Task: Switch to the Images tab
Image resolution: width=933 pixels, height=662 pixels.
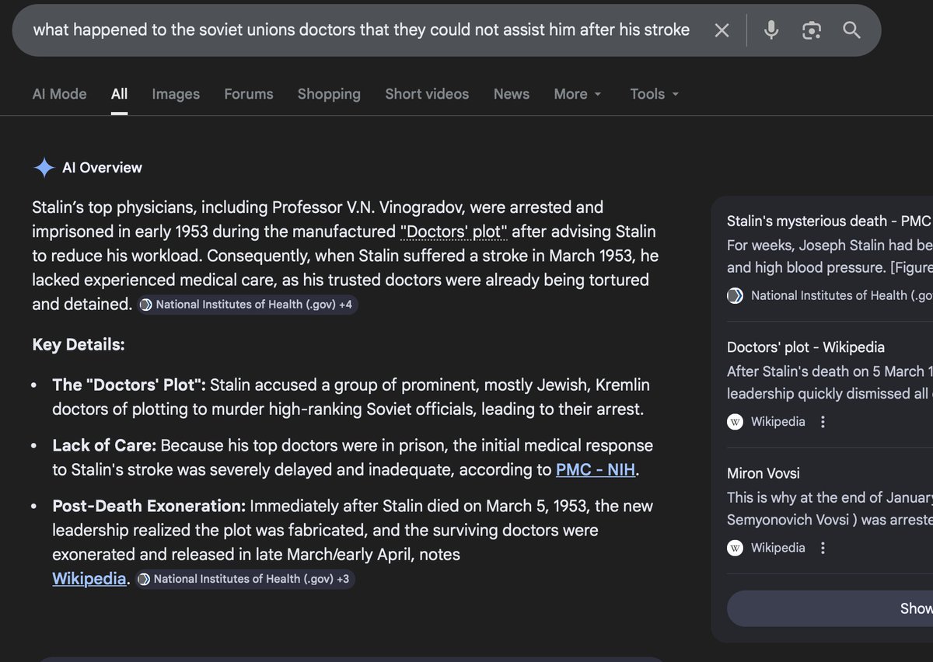Action: (176, 94)
